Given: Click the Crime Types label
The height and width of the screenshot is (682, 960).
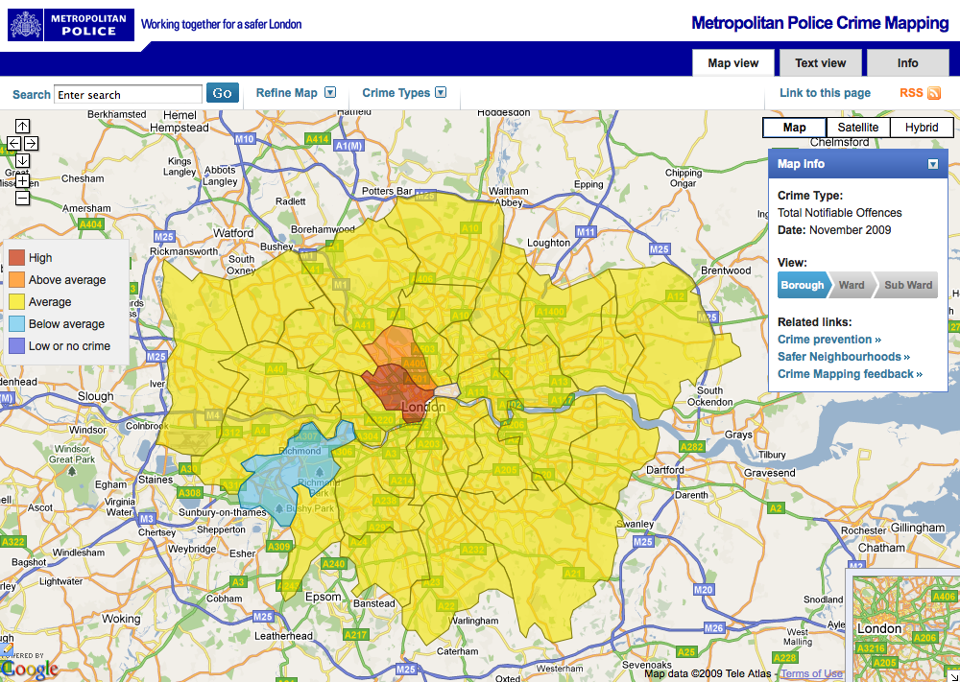Looking at the screenshot, I should tap(396, 93).
